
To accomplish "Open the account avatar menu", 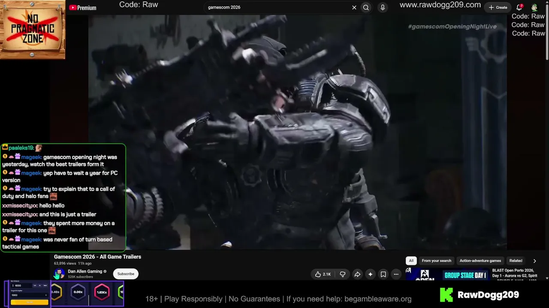I will 534,7.
